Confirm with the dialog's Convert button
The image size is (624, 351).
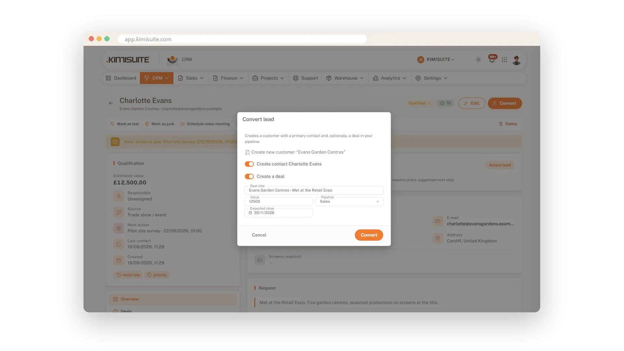[x=369, y=235]
